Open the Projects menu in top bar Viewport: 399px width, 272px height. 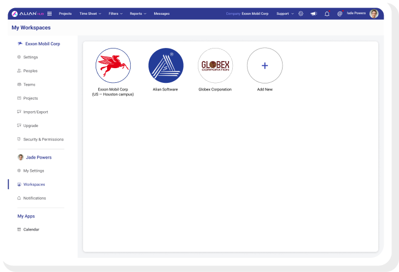65,14
